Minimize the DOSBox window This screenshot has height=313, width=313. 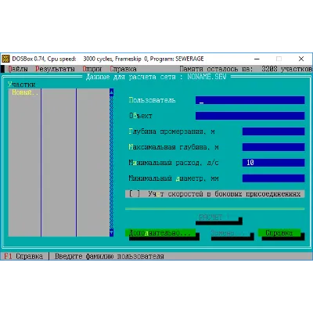[x=257, y=59]
